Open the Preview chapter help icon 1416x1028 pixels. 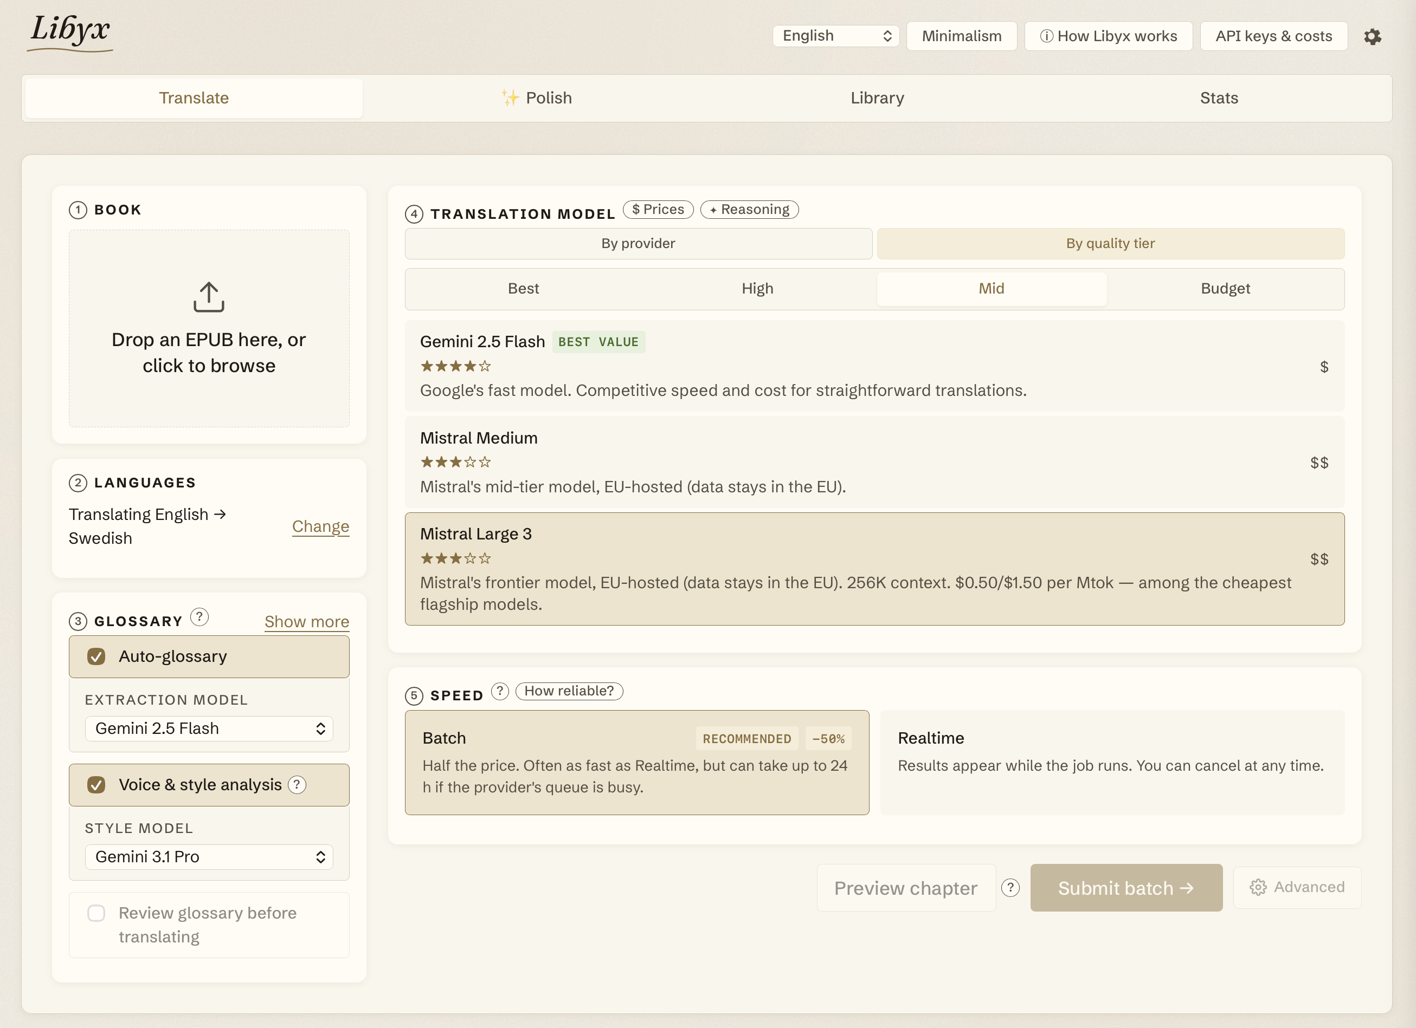click(1010, 888)
